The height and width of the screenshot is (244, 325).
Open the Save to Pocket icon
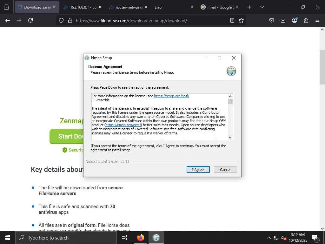(x=272, y=20)
